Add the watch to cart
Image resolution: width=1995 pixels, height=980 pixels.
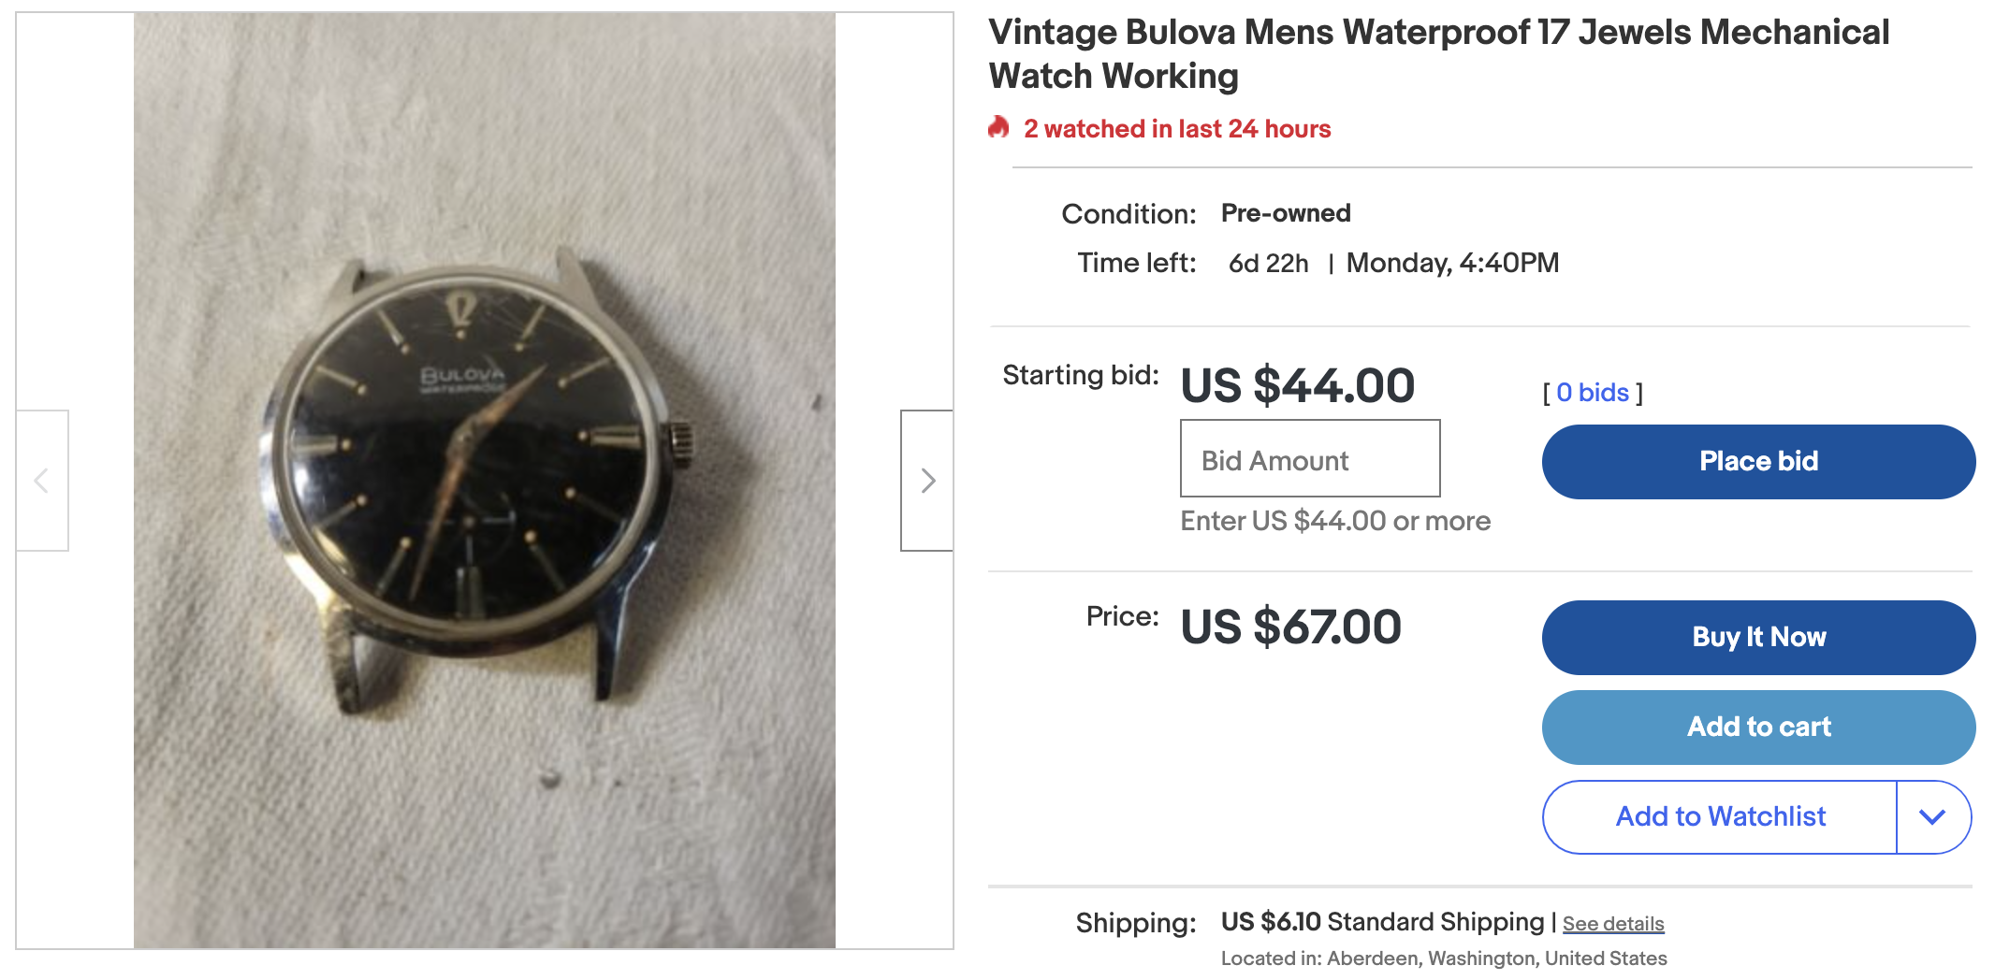(x=1758, y=728)
